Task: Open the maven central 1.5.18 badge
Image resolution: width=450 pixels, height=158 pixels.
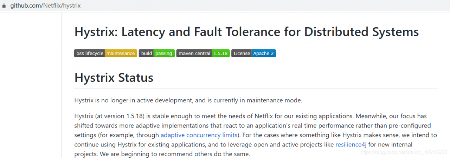Action: [203, 53]
